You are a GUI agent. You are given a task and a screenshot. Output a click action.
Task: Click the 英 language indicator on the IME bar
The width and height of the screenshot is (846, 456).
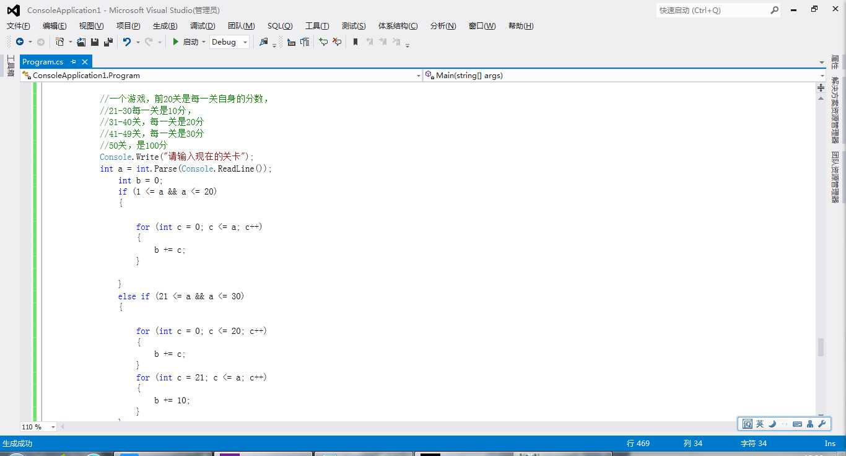(x=760, y=424)
